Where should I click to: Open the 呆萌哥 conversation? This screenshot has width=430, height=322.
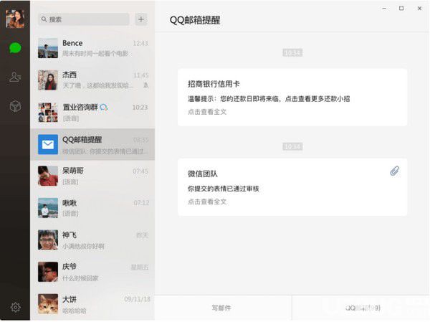pos(92,176)
